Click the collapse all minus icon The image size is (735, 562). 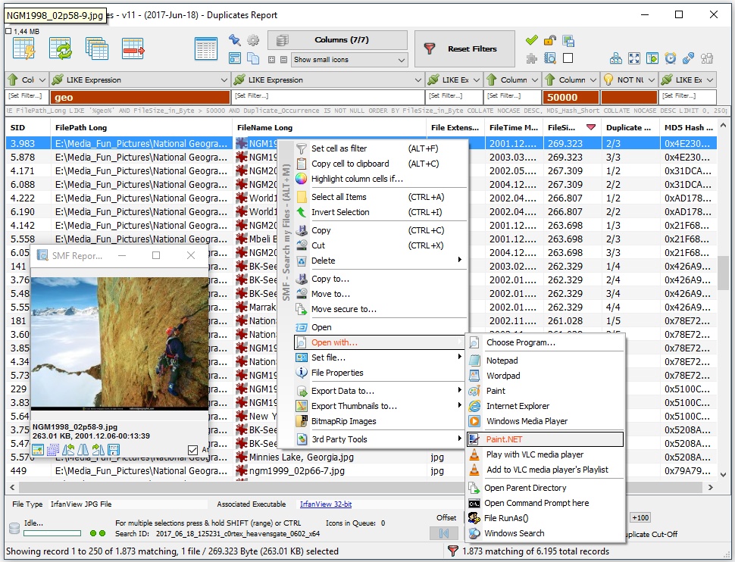tap(283, 60)
